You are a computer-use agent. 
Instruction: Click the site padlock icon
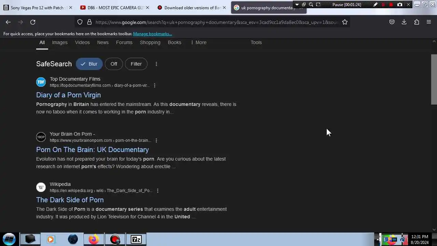coord(89,22)
